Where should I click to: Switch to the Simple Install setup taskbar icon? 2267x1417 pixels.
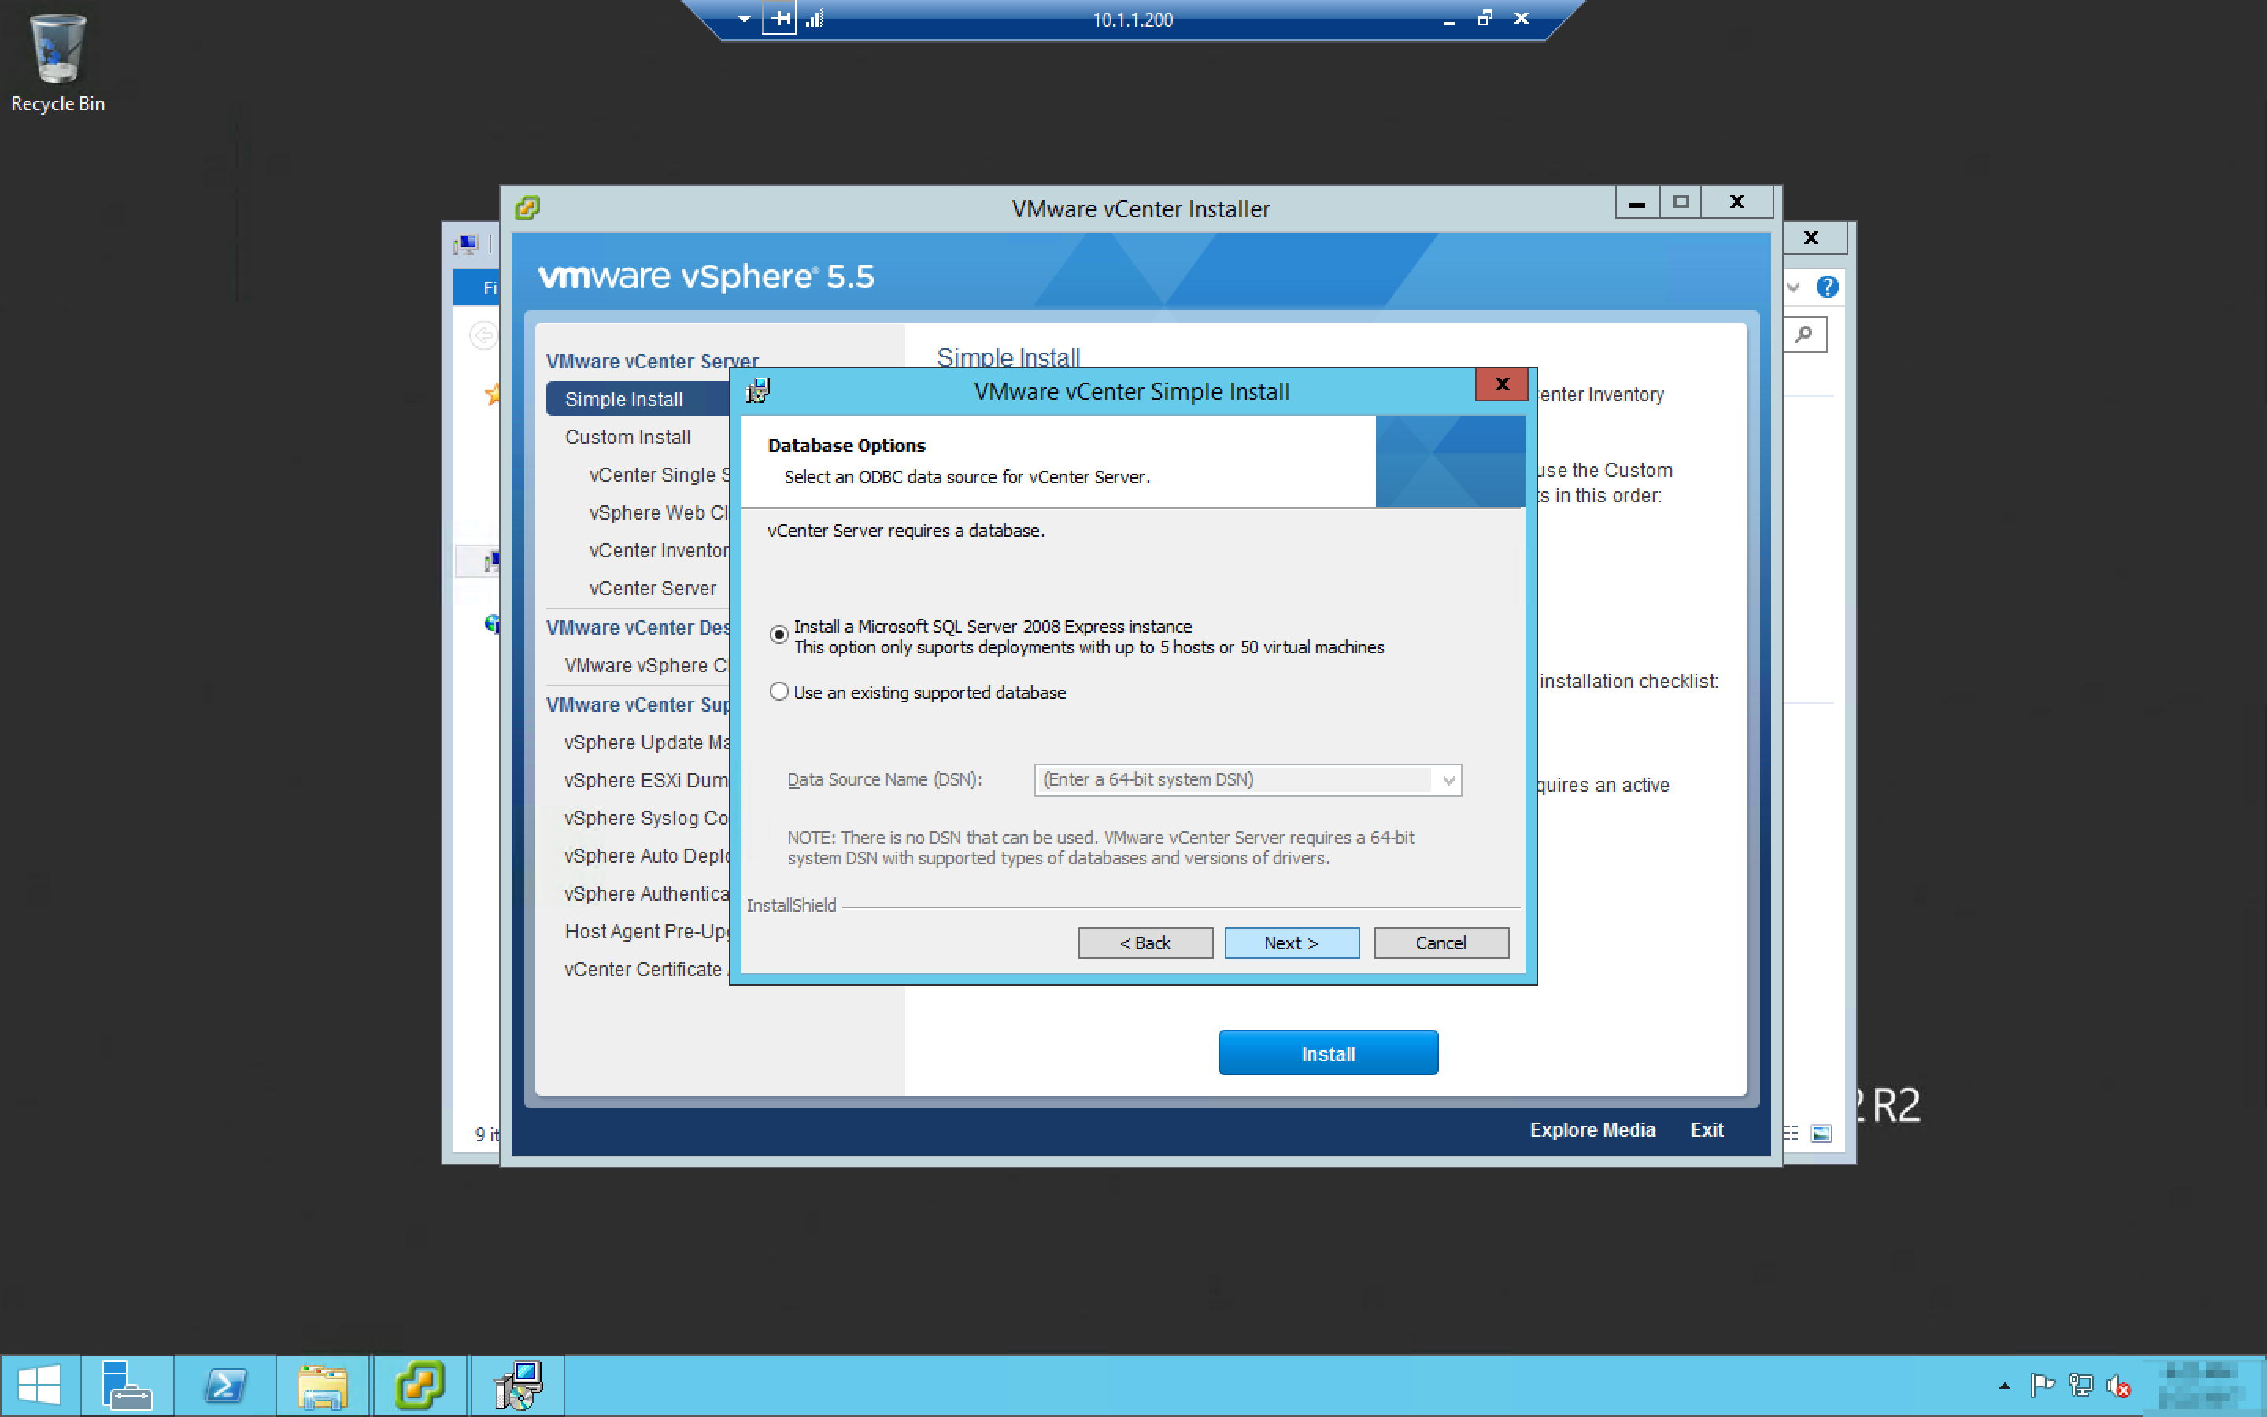click(x=518, y=1386)
